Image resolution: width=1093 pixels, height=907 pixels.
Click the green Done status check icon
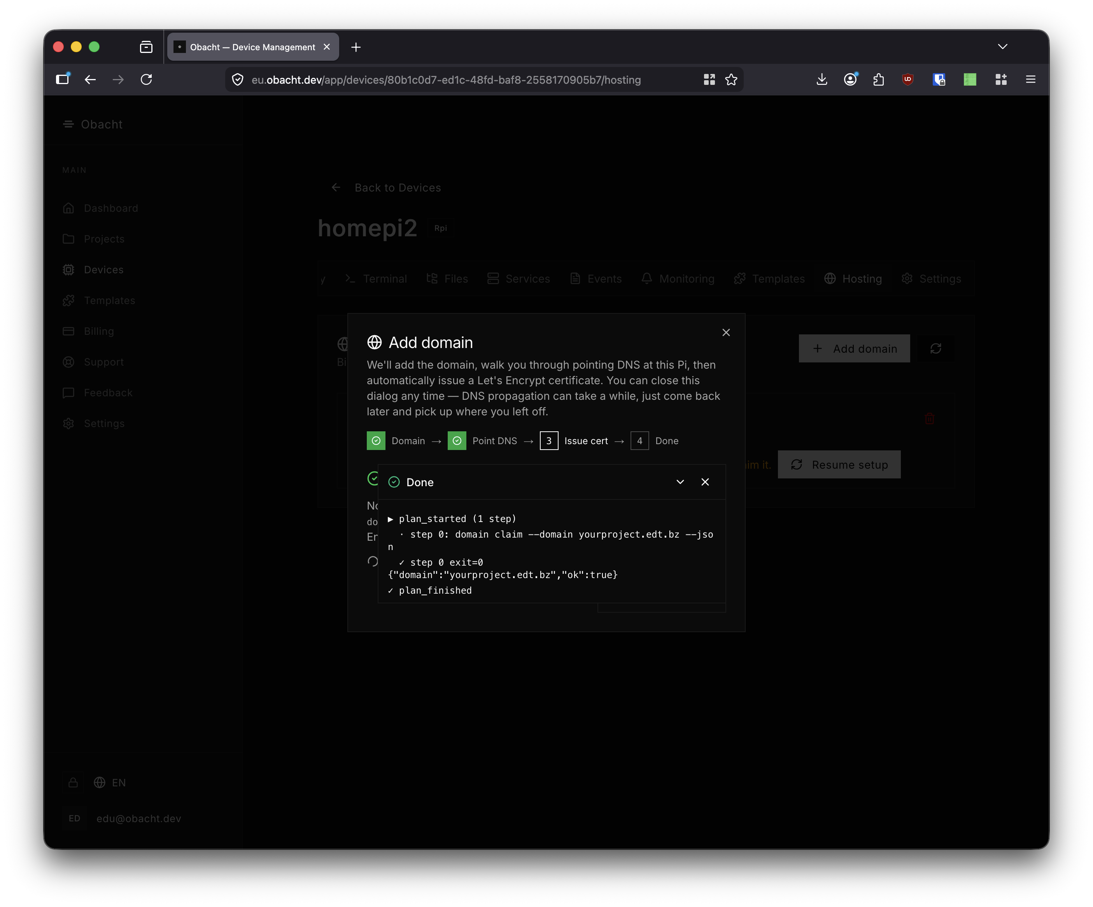[x=394, y=482]
